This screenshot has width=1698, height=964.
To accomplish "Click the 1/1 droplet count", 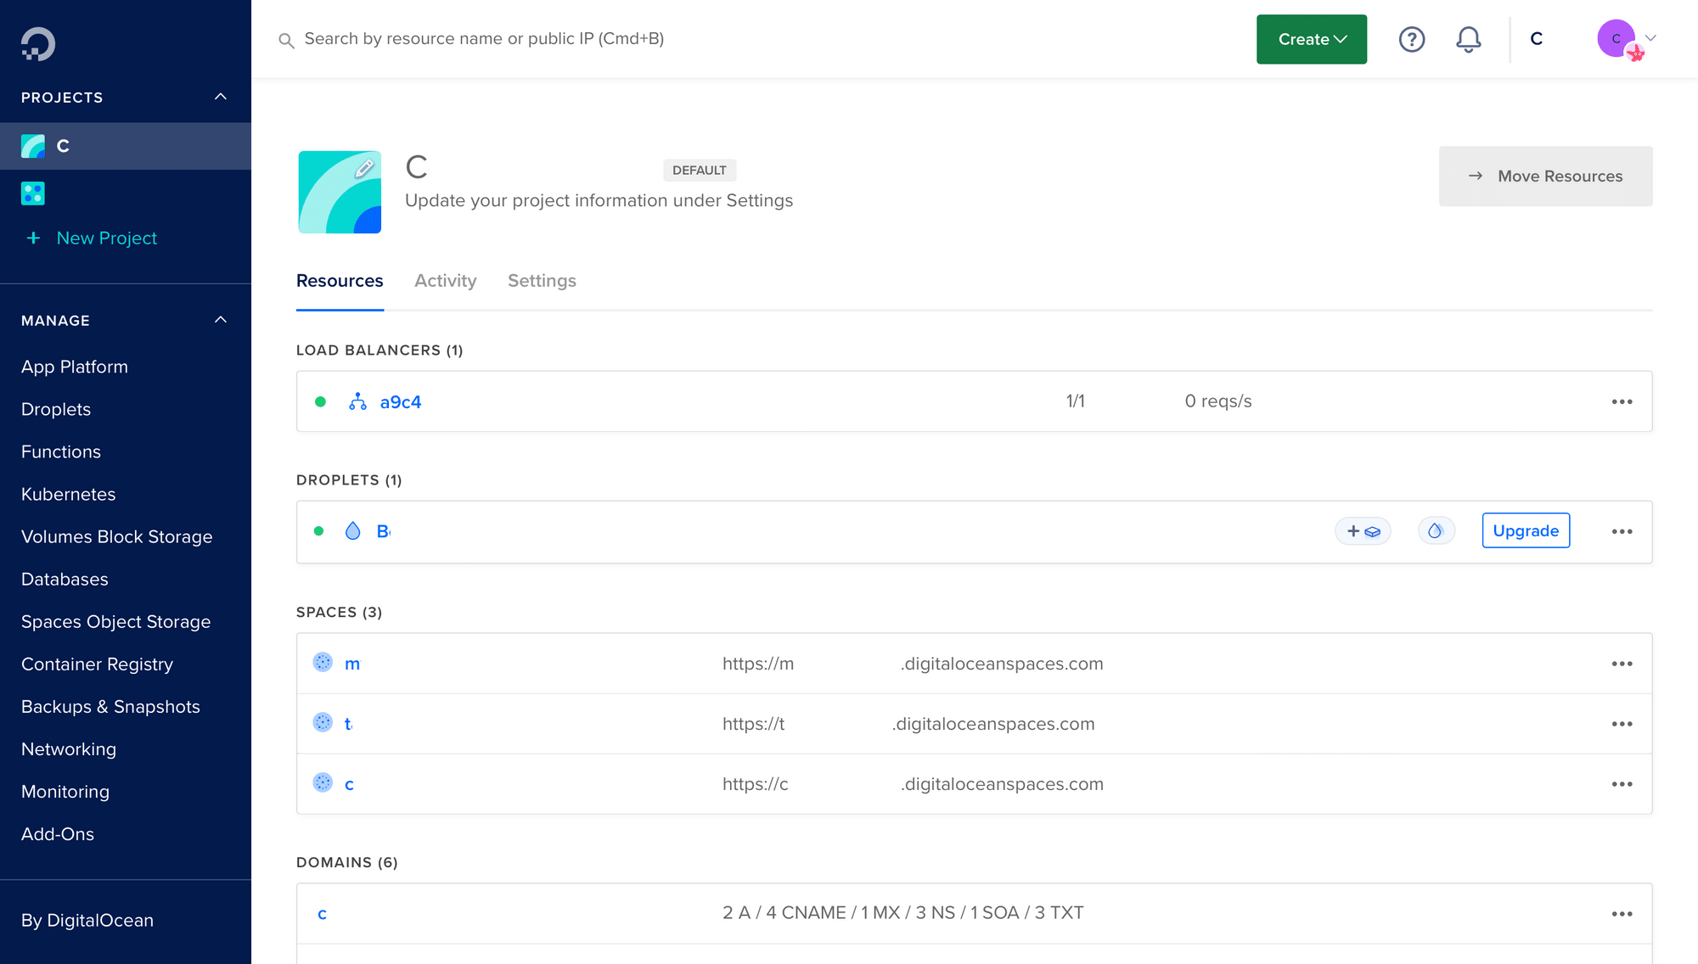I will [1075, 401].
